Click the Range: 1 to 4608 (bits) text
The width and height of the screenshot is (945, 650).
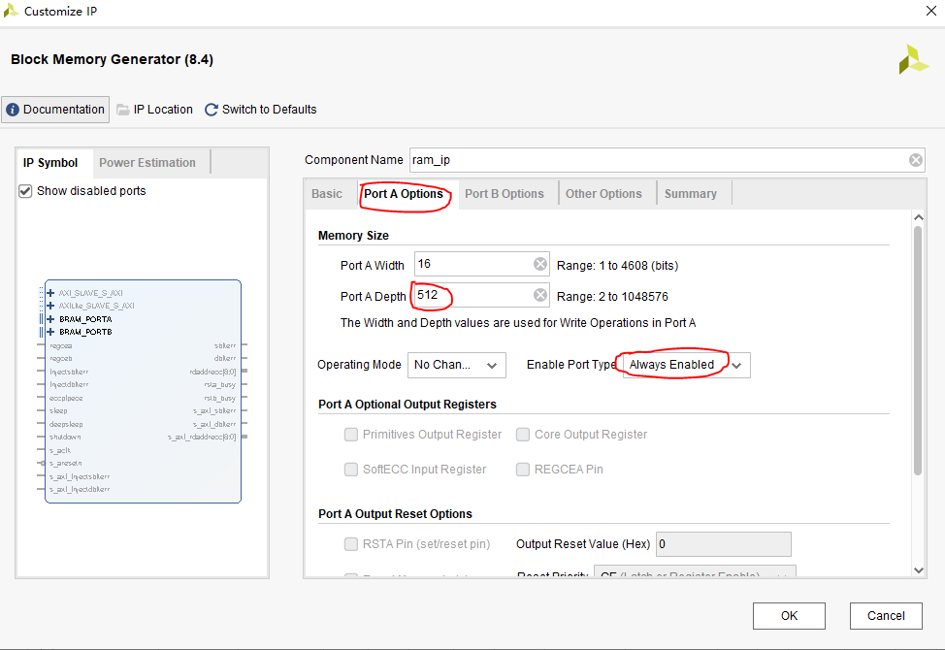point(618,266)
